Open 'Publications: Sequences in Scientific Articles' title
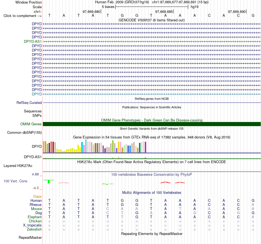The image size is (261, 244). pos(152,107)
